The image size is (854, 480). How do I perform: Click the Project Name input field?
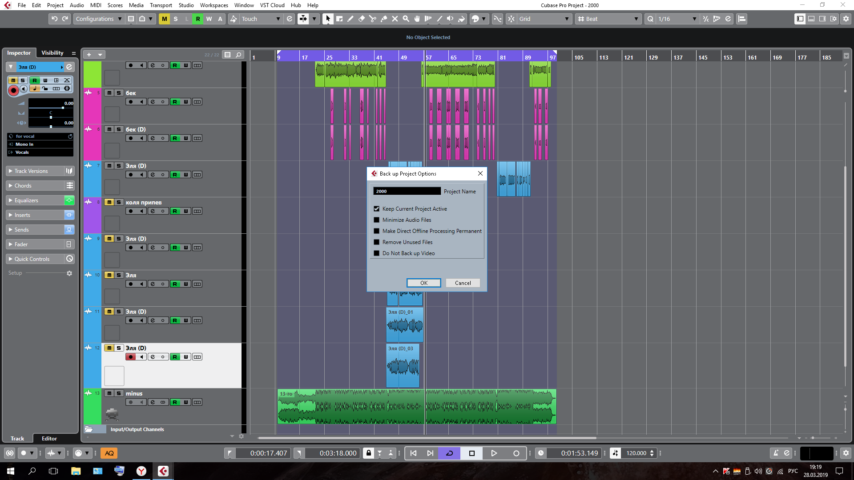click(x=407, y=191)
